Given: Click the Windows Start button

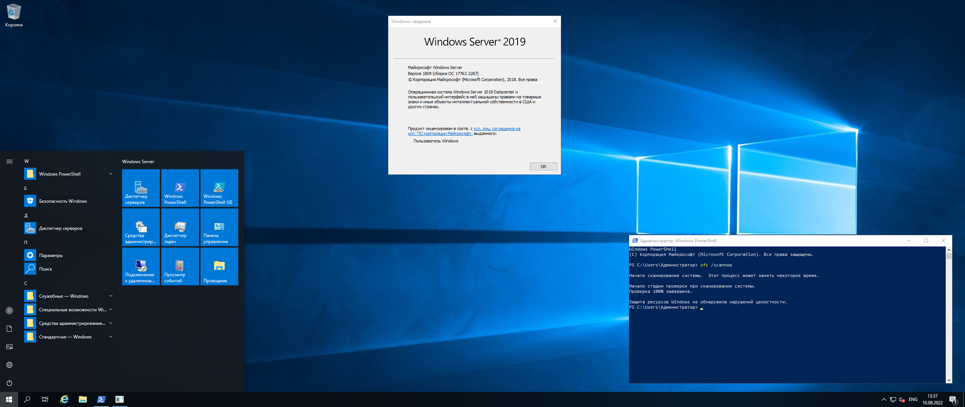Looking at the screenshot, I should (x=9, y=399).
